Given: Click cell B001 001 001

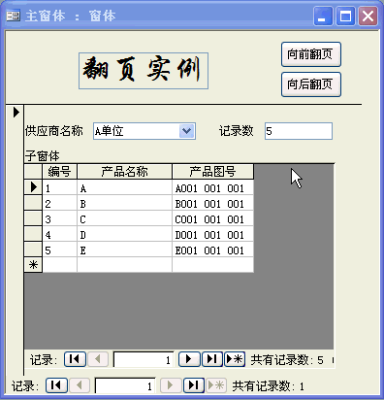Looking at the screenshot, I should click(x=212, y=203).
